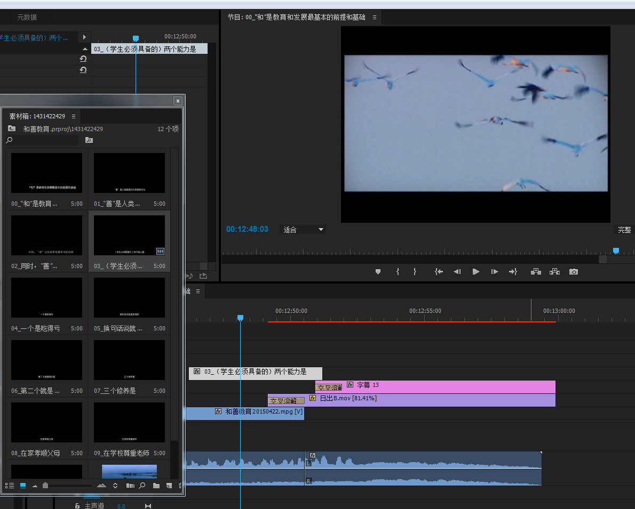Image resolution: width=635 pixels, height=509 pixels.
Task: Step back one frame
Action: coord(457,271)
